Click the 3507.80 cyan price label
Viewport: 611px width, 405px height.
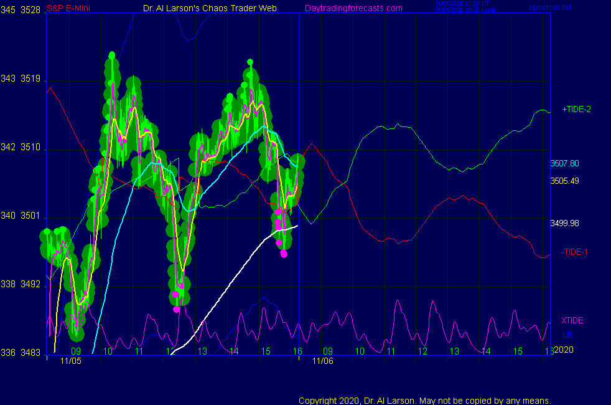point(564,164)
